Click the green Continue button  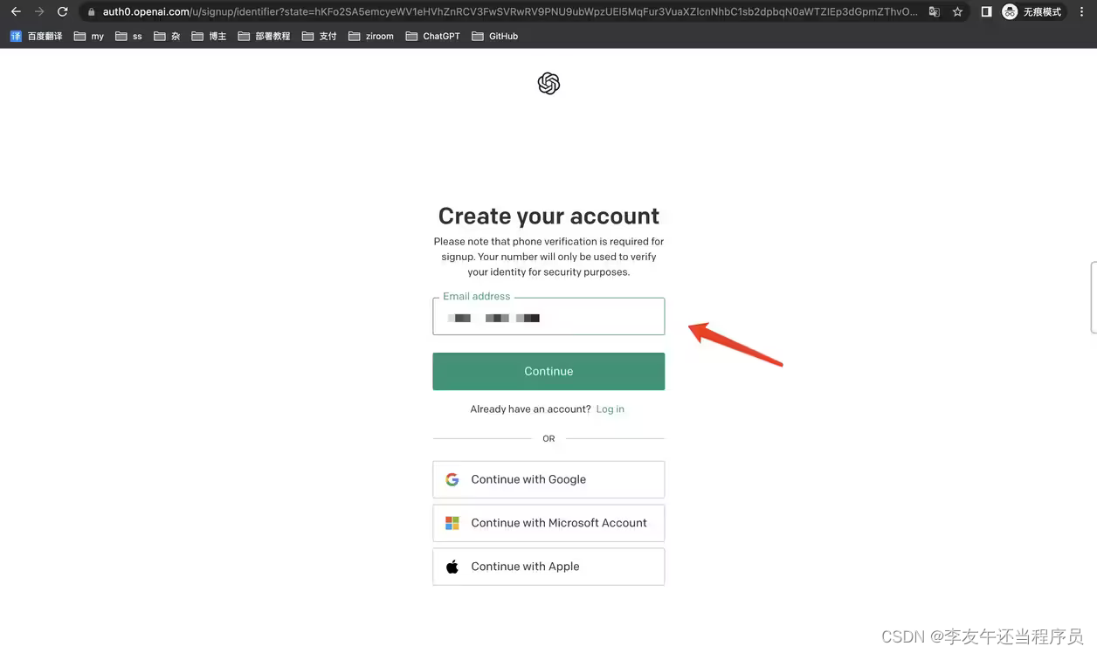point(548,371)
